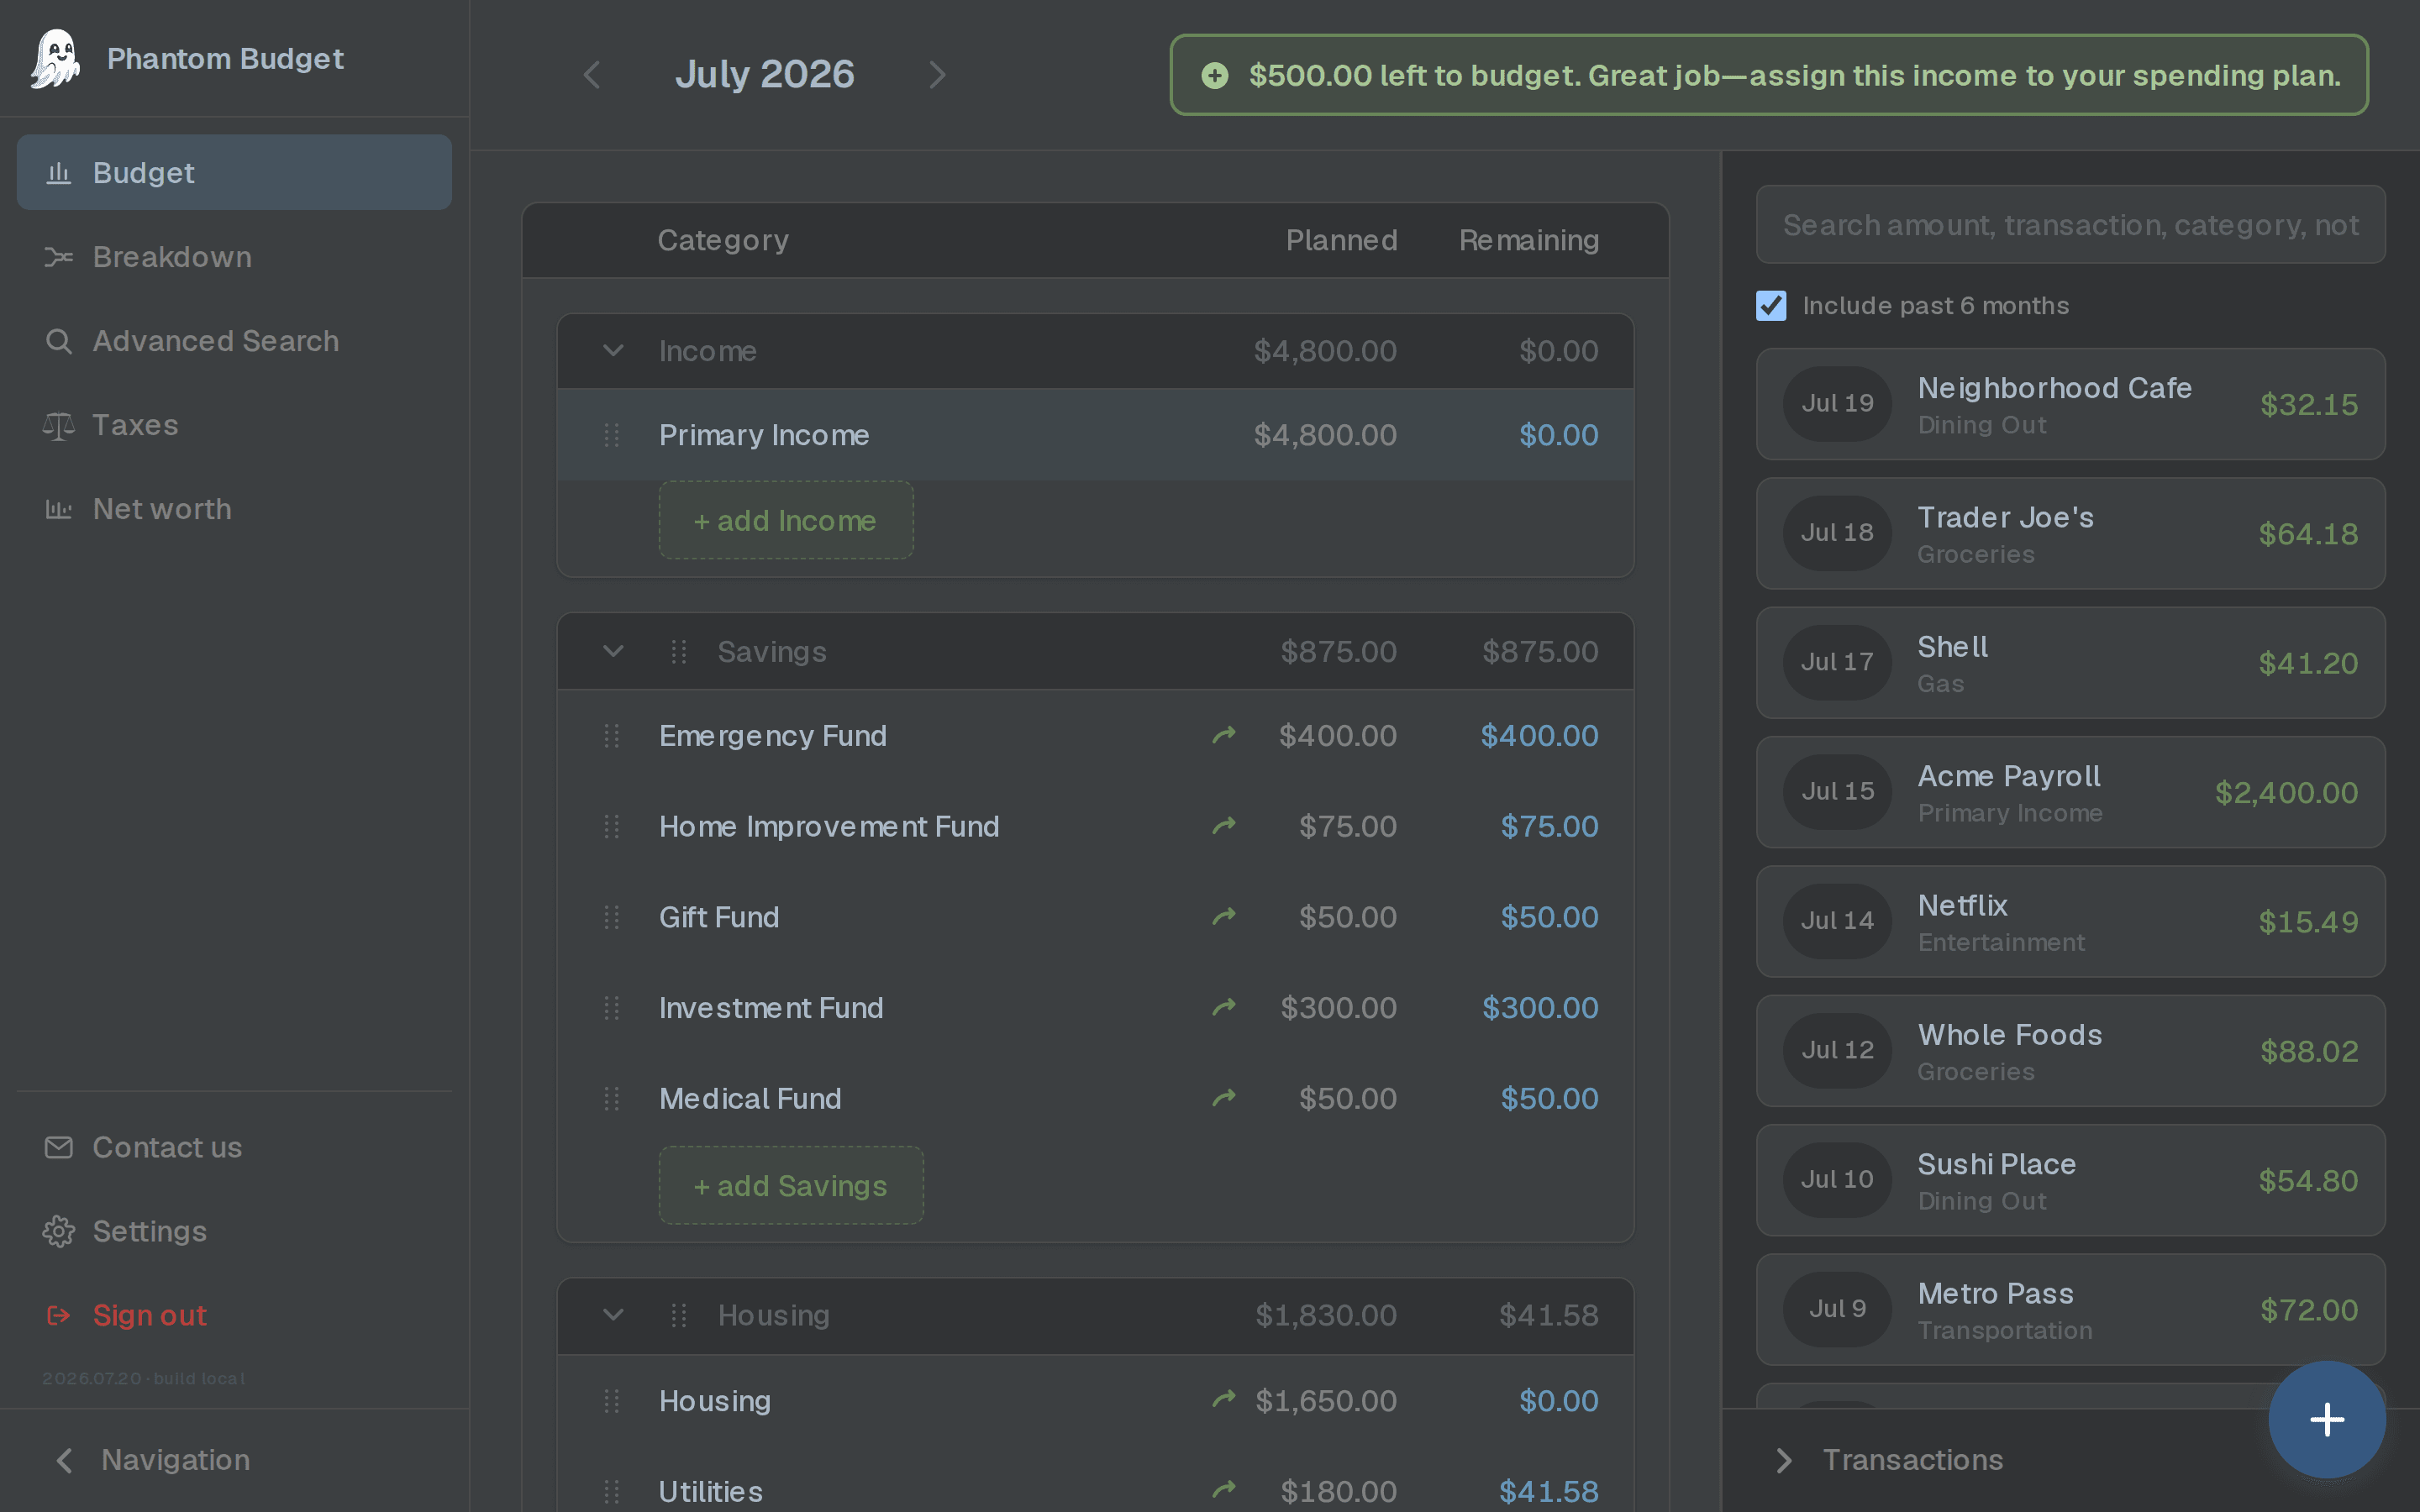
Task: Click drag handle for Medical Fund row
Action: pos(612,1099)
